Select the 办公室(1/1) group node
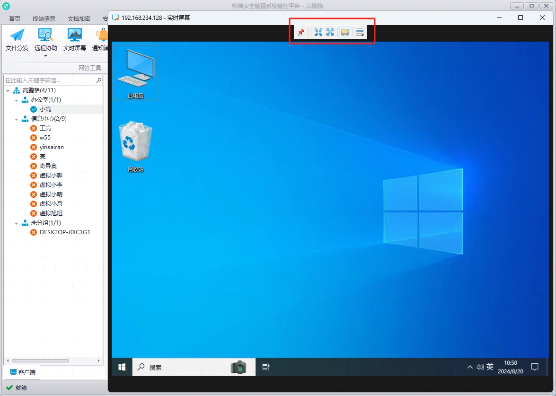 coord(46,100)
